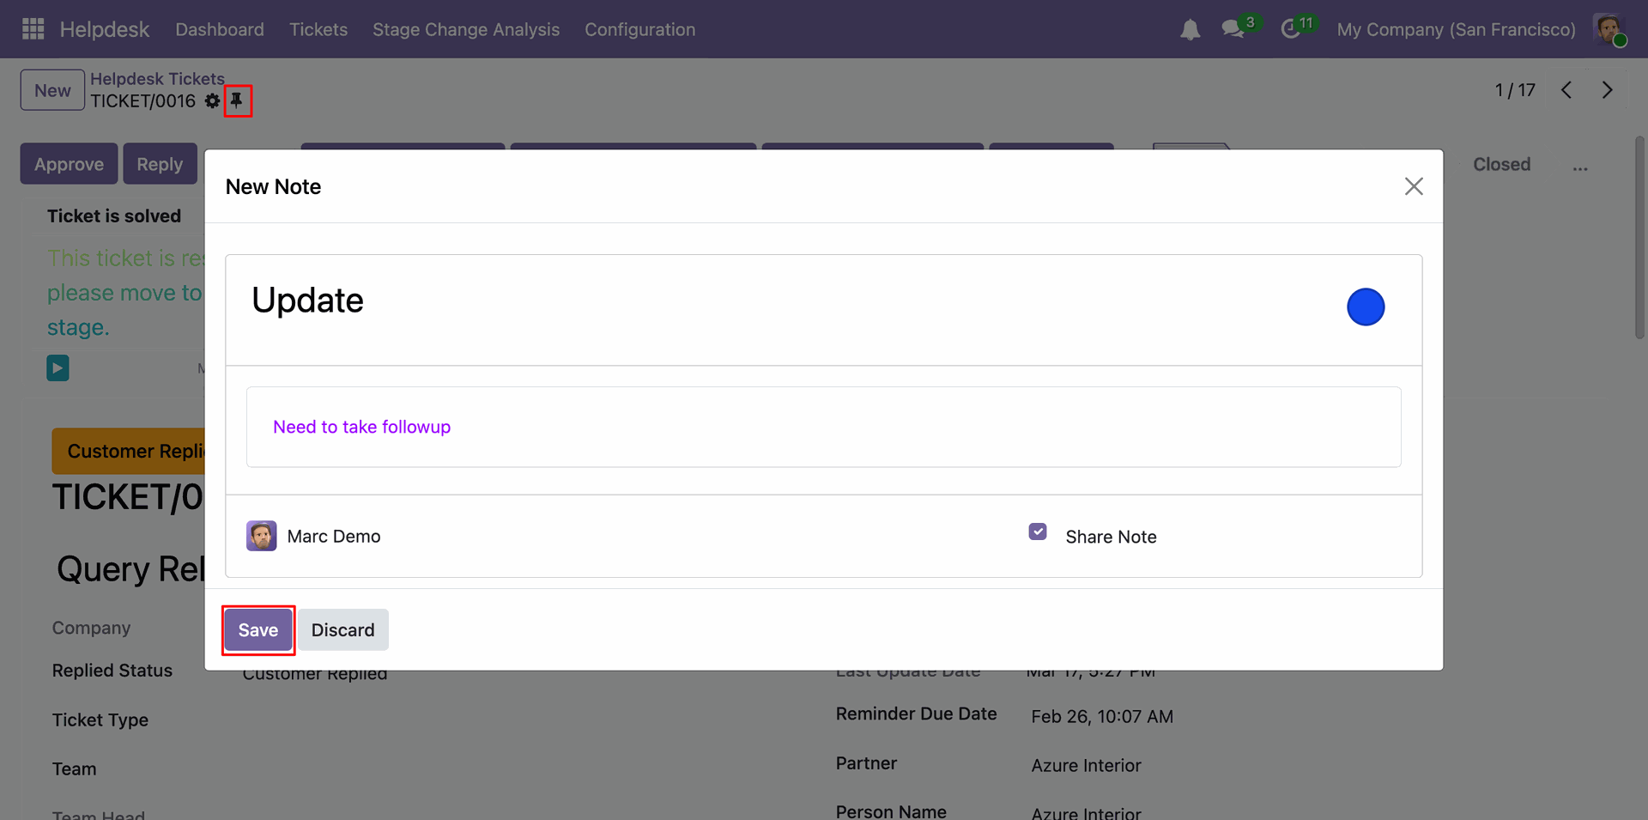Image resolution: width=1648 pixels, height=820 pixels.
Task: Click the notification bell icon
Action: tap(1190, 30)
